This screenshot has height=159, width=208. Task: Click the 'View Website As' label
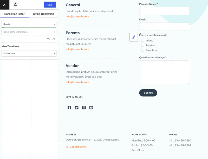[10, 46]
